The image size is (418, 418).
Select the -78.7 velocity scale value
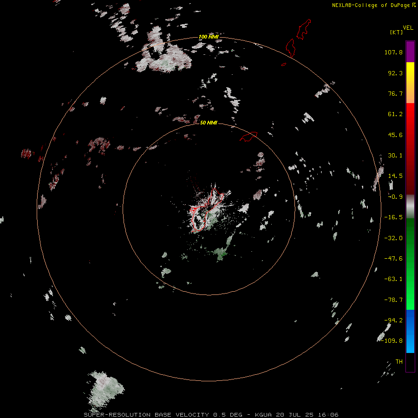393,300
